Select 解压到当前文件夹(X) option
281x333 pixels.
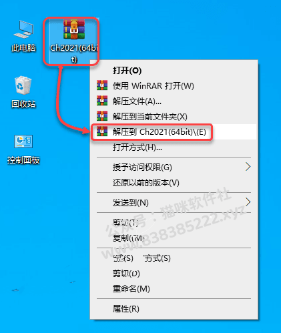click(x=150, y=117)
